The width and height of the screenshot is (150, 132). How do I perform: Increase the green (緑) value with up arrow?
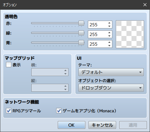pyautogui.click(x=109, y=33)
